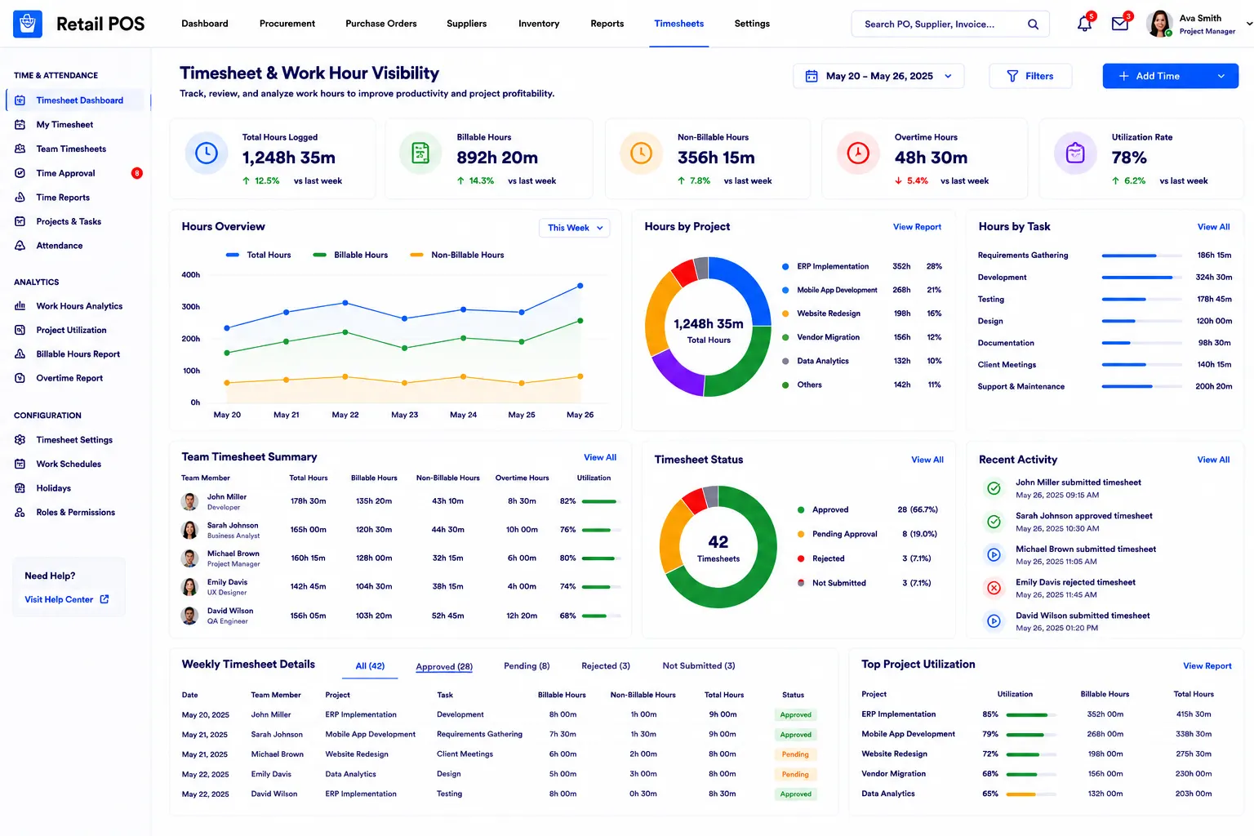Click the Retail POS logo icon
This screenshot has width=1254, height=836.
[28, 24]
